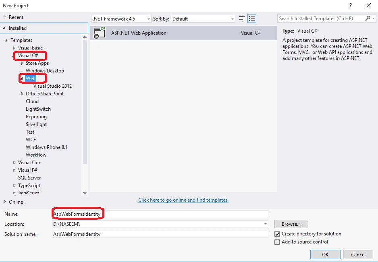The height and width of the screenshot is (262, 378).
Task: Click the Cancel button
Action: click(x=358, y=254)
